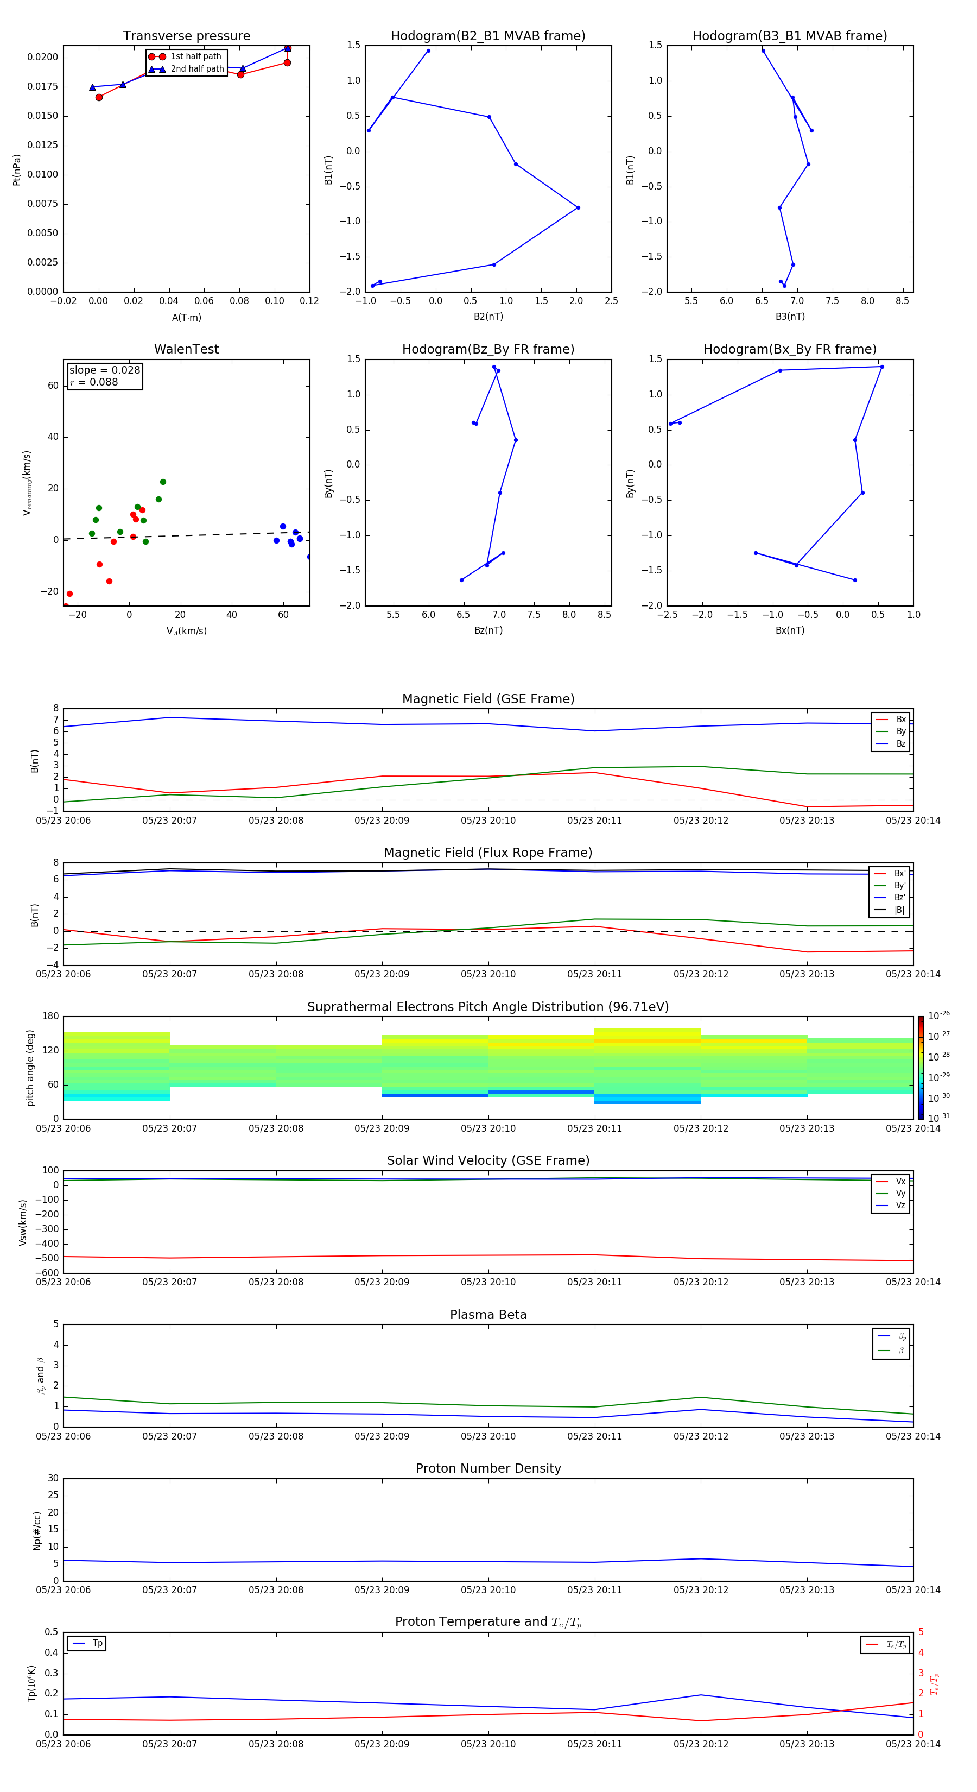This screenshot has height=1792, width=977.
Task: Click the 'Vz' legend entry
Action: click(x=891, y=1206)
